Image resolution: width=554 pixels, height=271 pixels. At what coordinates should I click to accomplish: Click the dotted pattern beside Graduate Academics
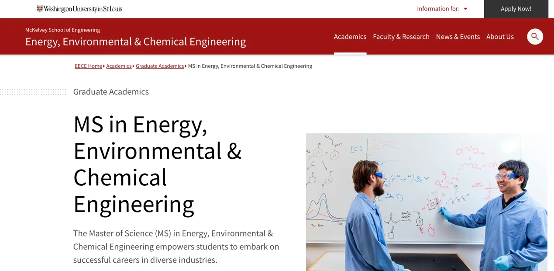(33, 92)
